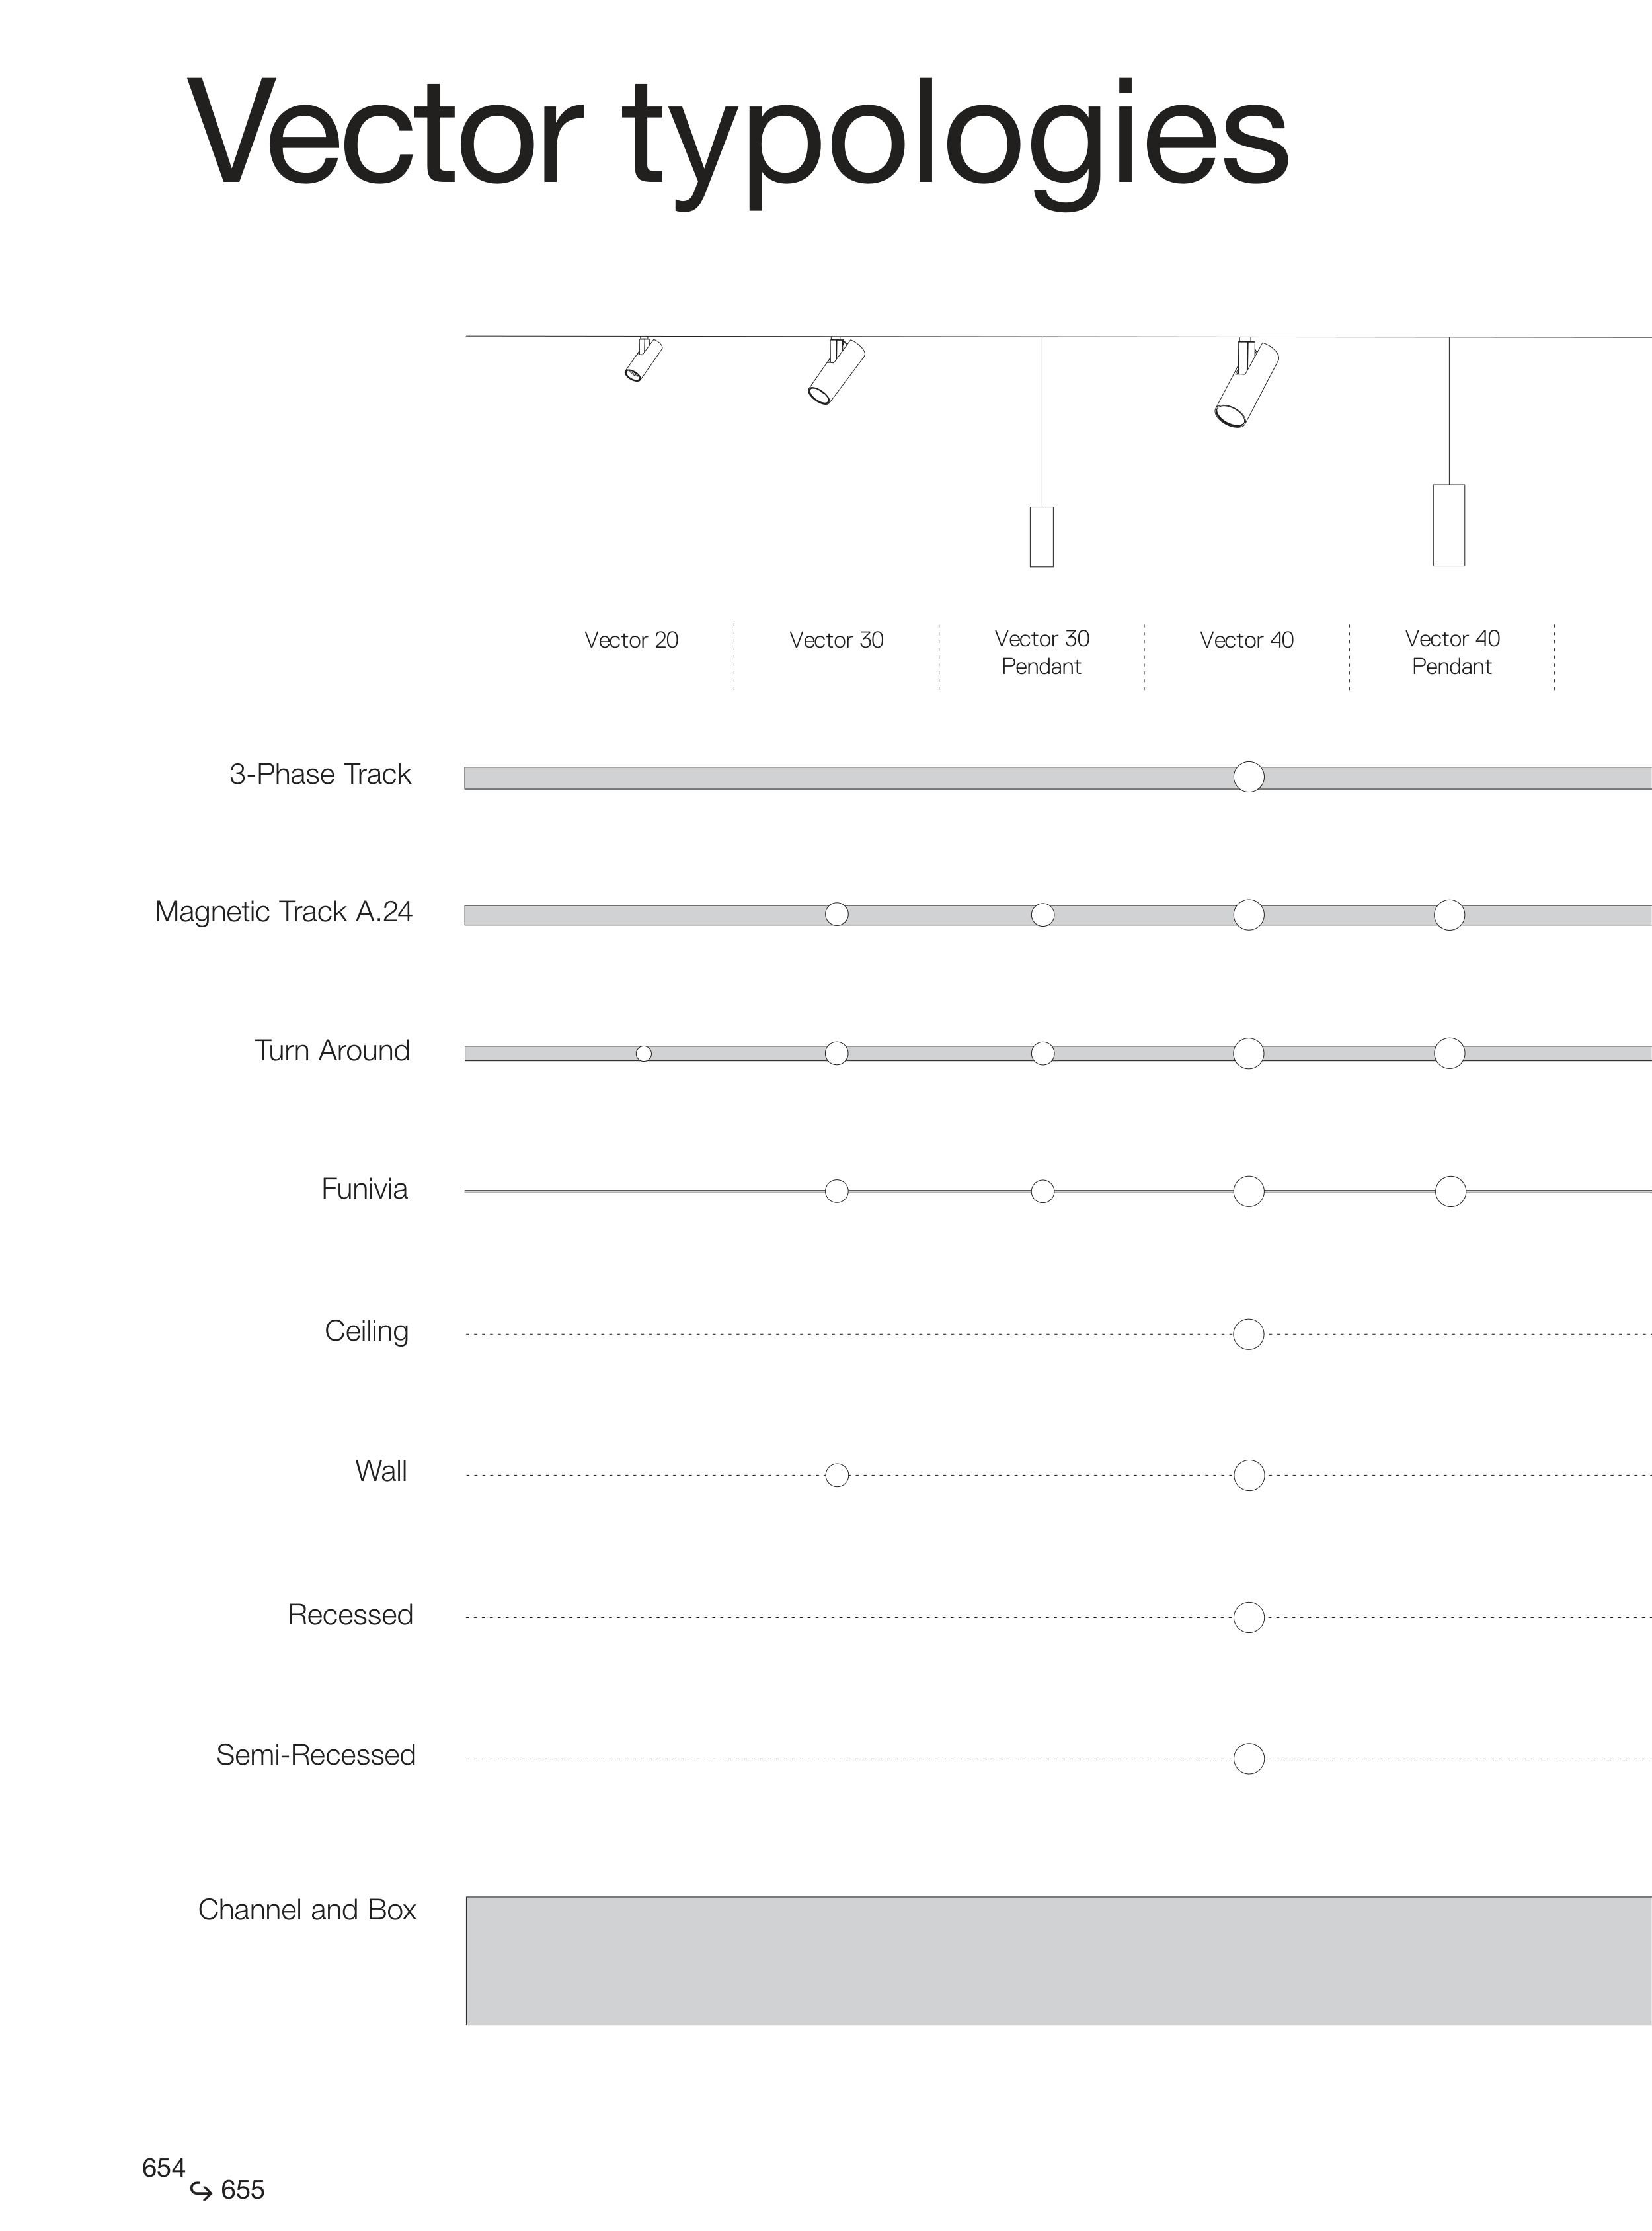Click the Vector 20 column label
The height and width of the screenshot is (2231, 1652).
(631, 640)
